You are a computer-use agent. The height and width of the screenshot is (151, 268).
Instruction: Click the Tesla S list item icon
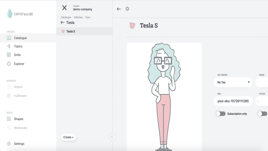tap(63, 31)
